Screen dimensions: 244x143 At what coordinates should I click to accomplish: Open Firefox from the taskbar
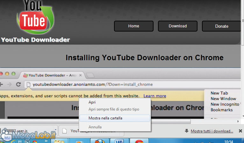pyautogui.click(x=100, y=140)
